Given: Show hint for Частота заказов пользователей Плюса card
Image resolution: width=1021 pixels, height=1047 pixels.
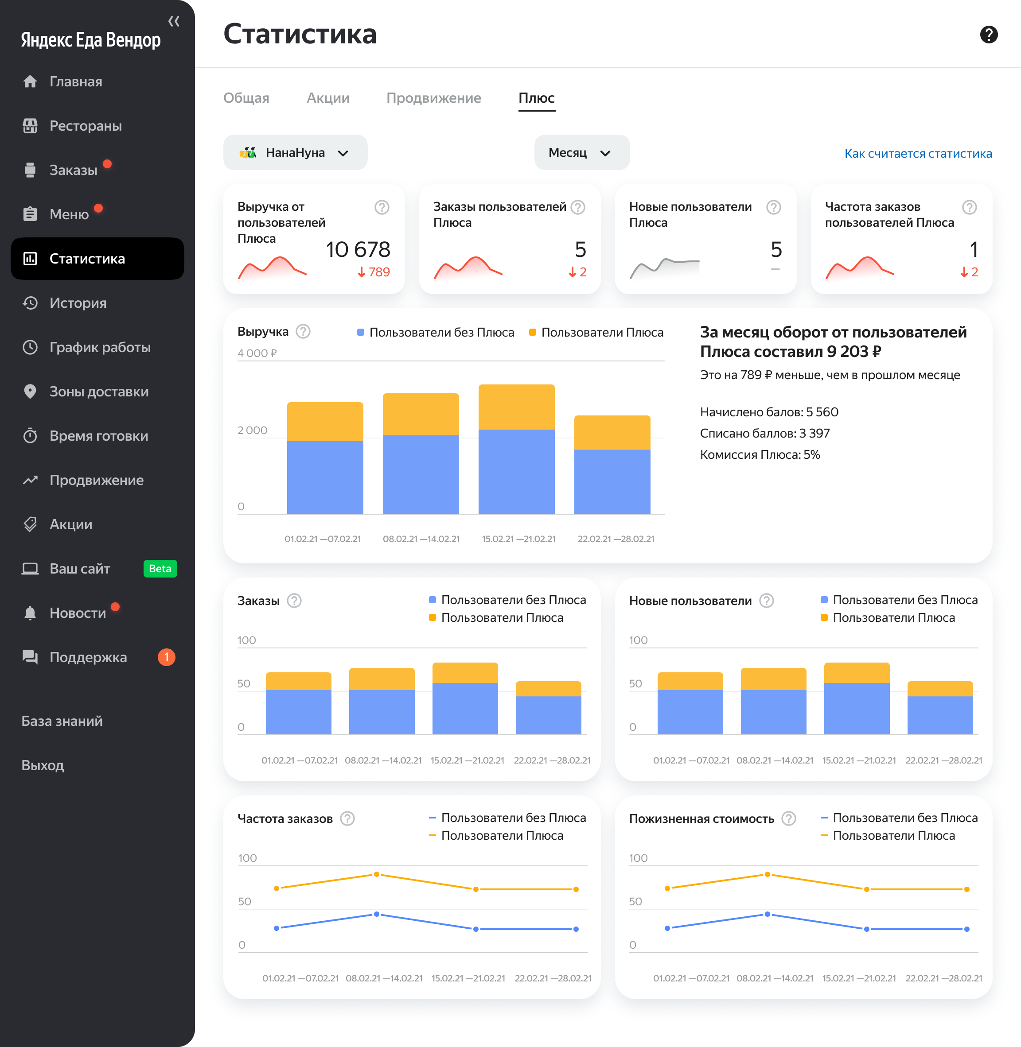Looking at the screenshot, I should 969,207.
